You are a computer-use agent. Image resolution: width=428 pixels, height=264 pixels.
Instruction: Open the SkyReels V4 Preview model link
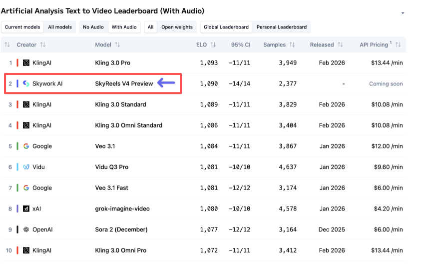[x=124, y=84]
